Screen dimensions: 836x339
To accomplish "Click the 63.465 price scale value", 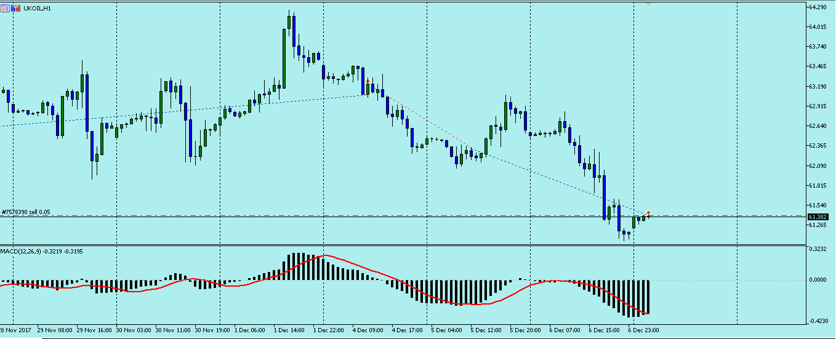I will click(818, 66).
